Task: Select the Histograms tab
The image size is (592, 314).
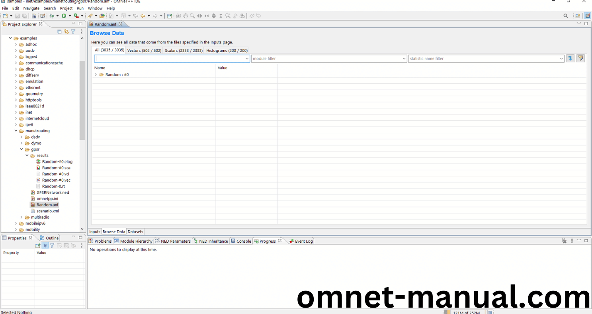Action: [226, 50]
